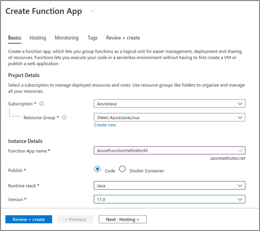Open the Resource Group dropdown

[x=169, y=117]
